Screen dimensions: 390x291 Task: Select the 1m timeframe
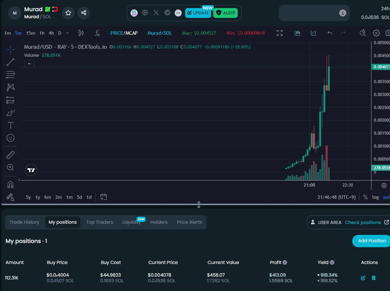click(x=8, y=33)
